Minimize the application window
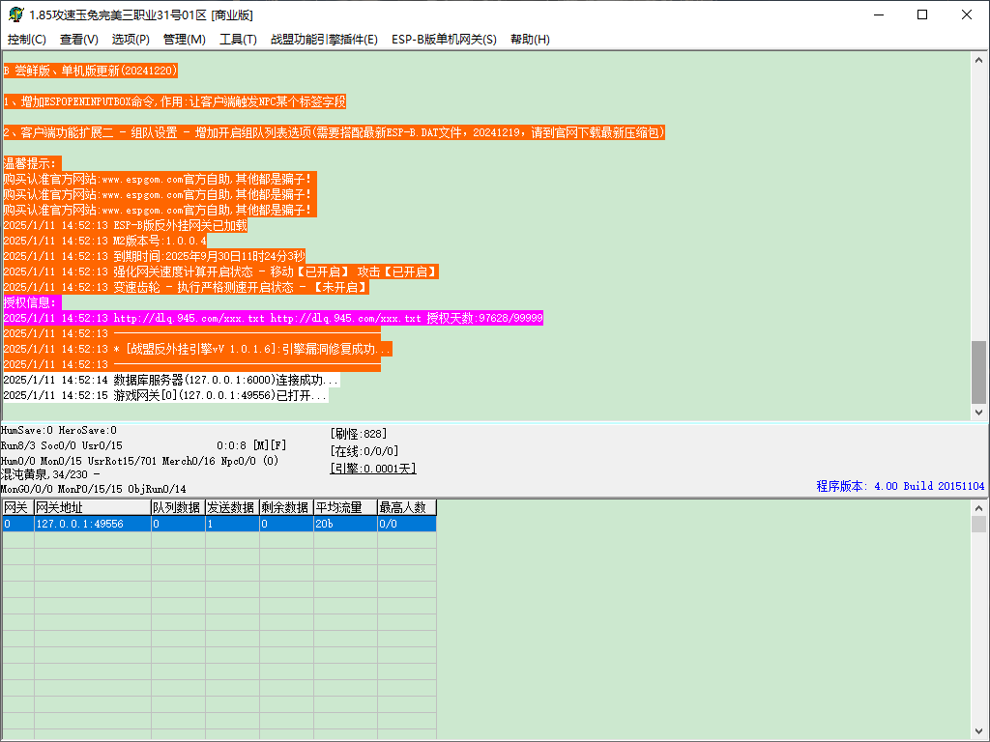The width and height of the screenshot is (990, 742). [x=878, y=14]
